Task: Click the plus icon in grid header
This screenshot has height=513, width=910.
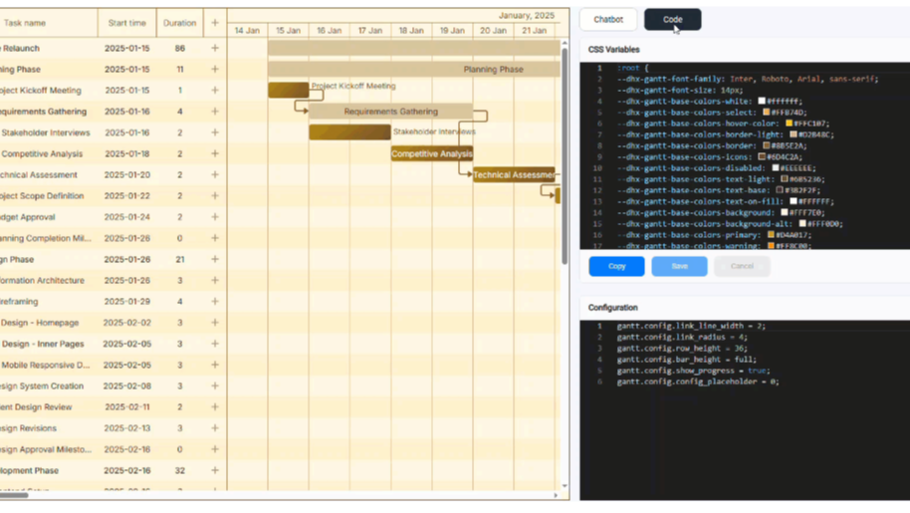Action: tap(215, 23)
